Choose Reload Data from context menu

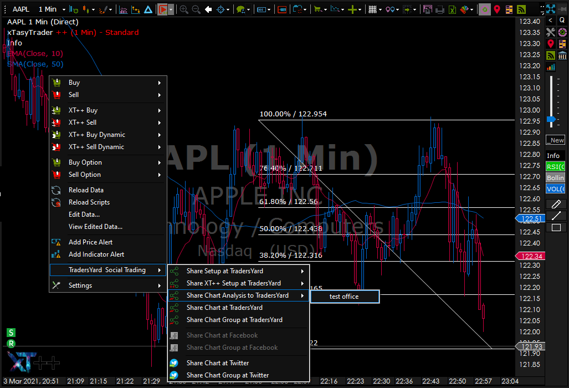108,190
